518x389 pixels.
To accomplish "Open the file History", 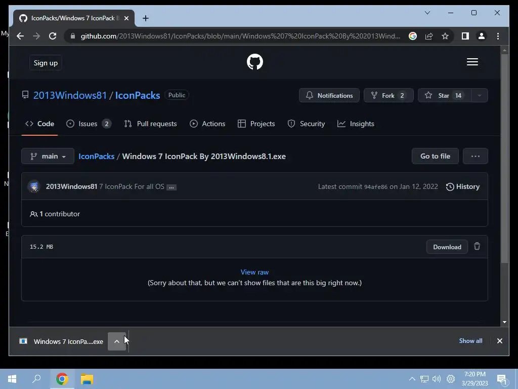I will tap(462, 186).
